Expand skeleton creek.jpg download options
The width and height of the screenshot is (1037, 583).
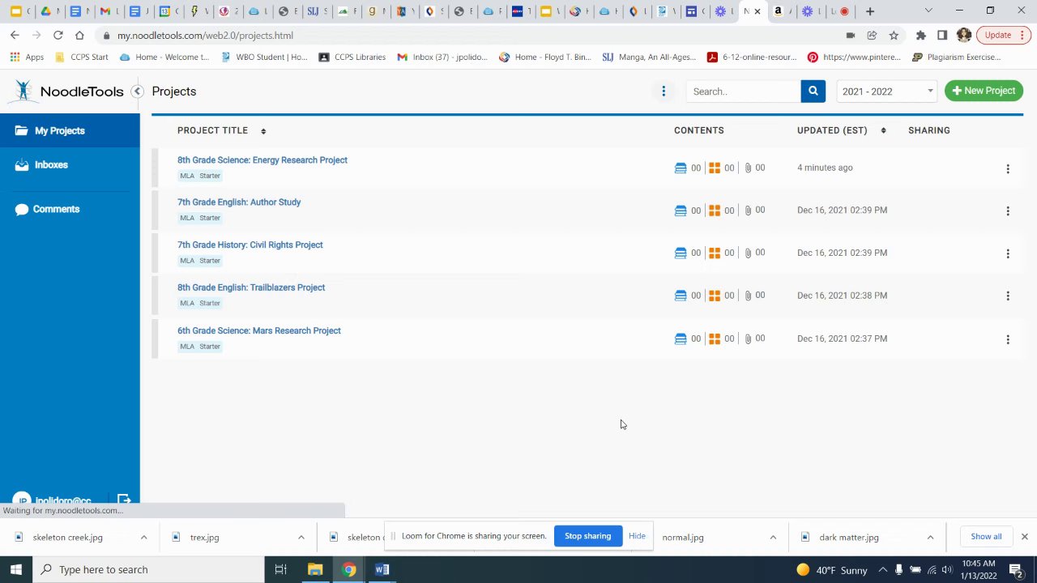(143, 538)
